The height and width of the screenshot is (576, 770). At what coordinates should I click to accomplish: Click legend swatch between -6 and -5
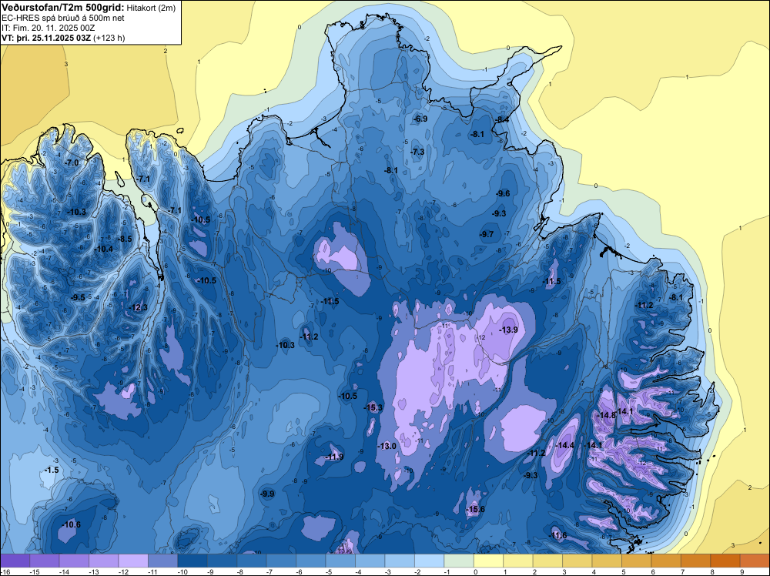311,561
